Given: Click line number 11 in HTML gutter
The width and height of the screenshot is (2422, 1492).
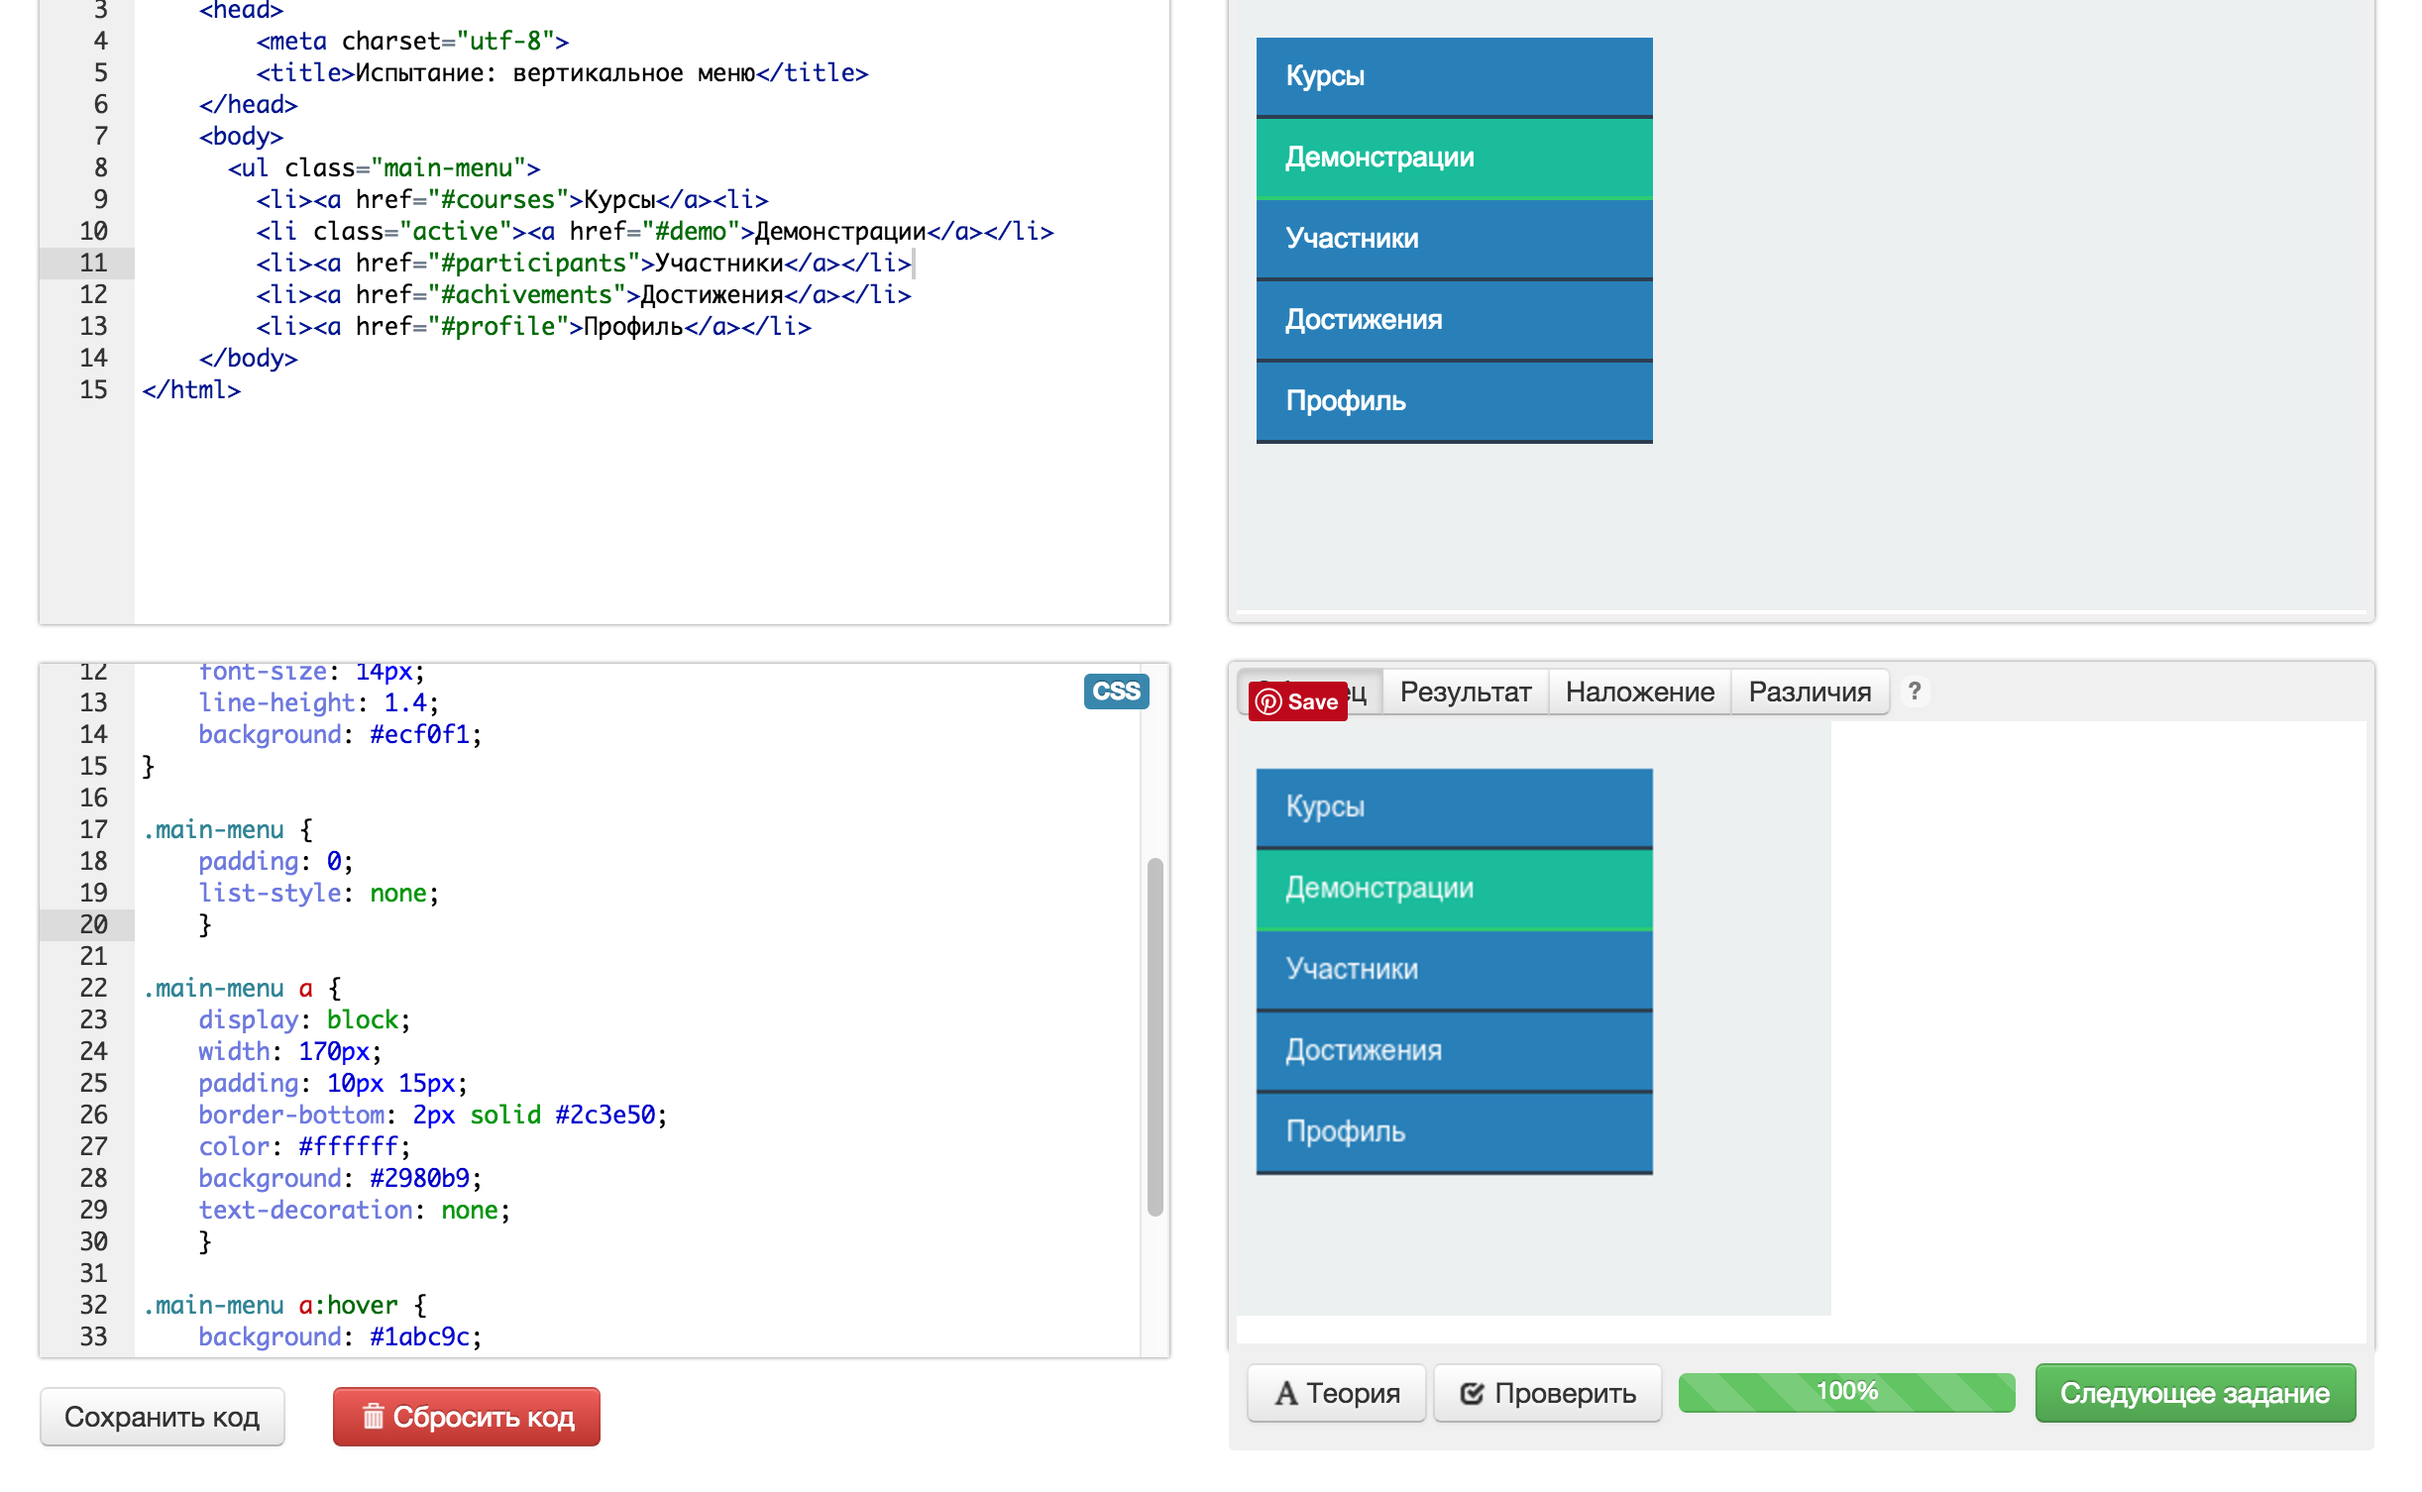Looking at the screenshot, I should [x=93, y=263].
